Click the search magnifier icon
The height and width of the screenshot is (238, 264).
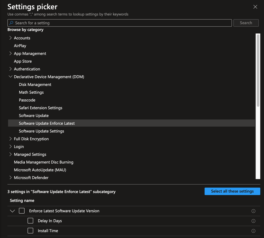tap(11, 23)
